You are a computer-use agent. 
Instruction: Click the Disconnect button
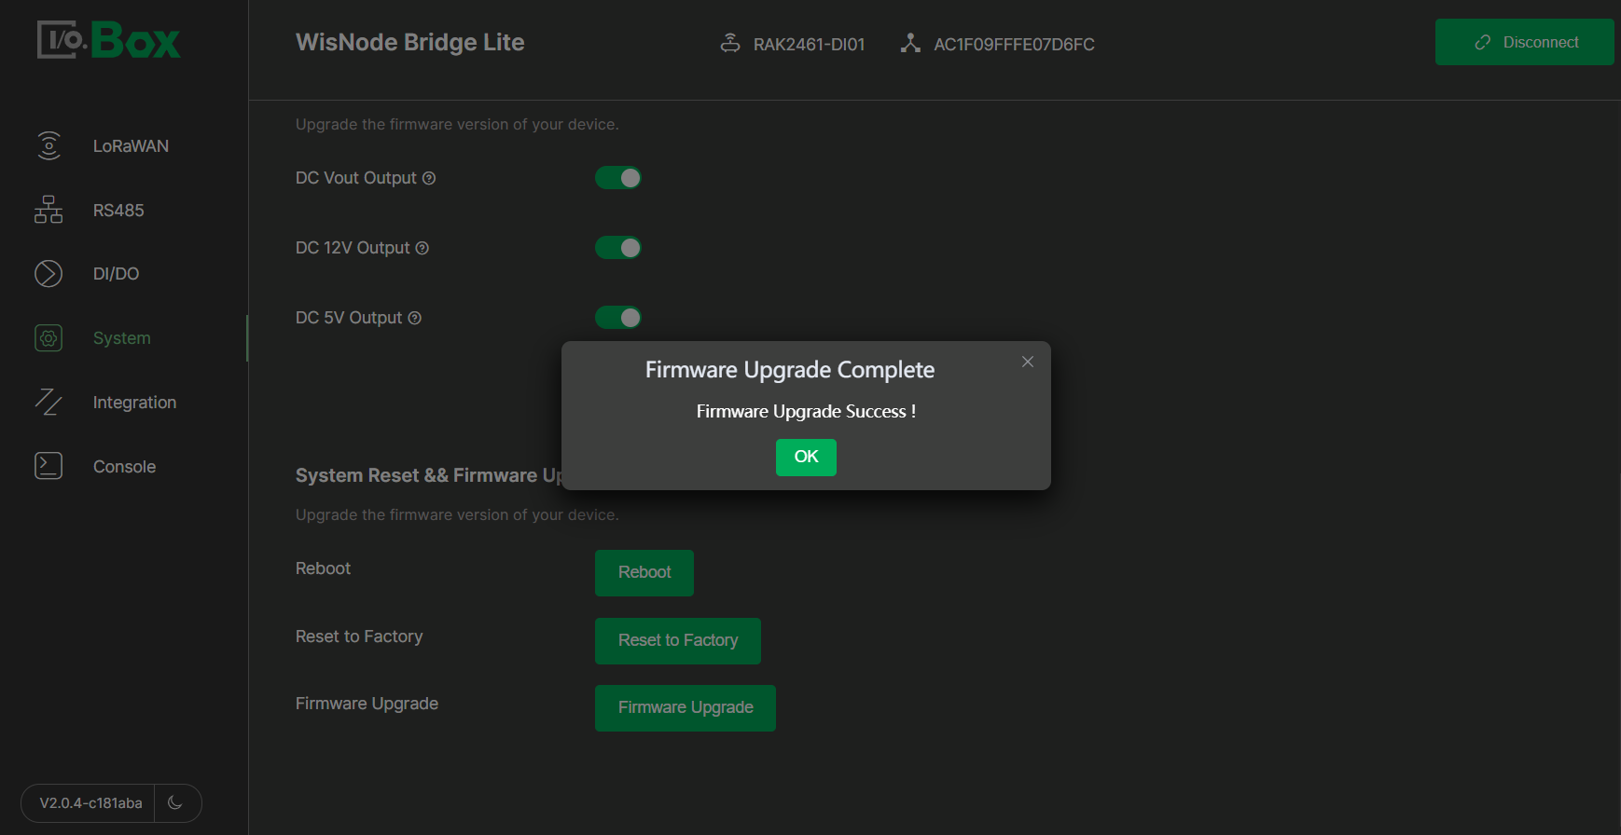point(1524,42)
